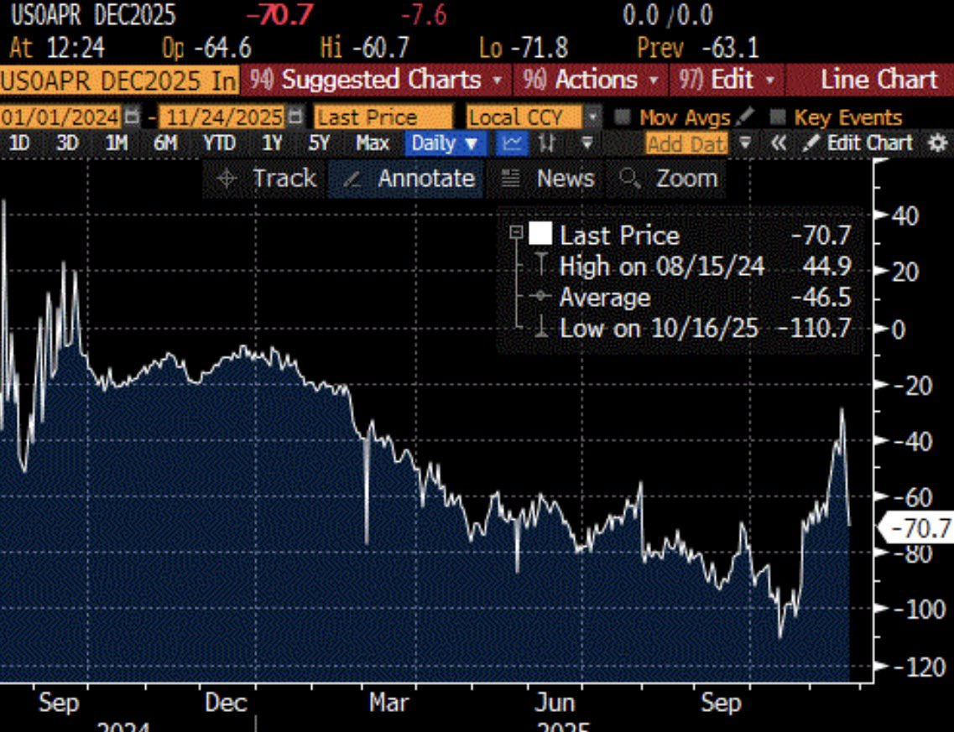Click Jun label on time axis
The image size is (954, 732).
[x=555, y=703]
